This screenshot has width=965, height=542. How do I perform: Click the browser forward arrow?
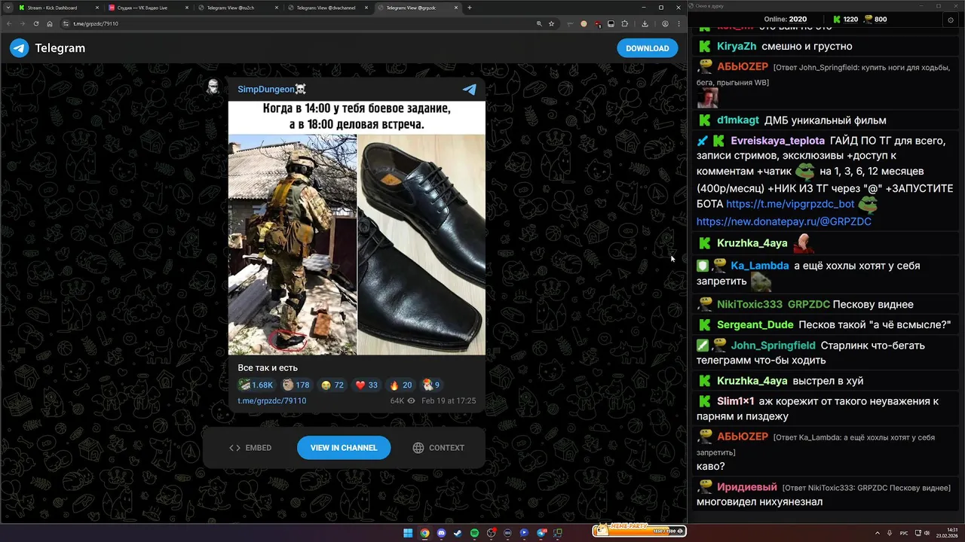[23, 23]
